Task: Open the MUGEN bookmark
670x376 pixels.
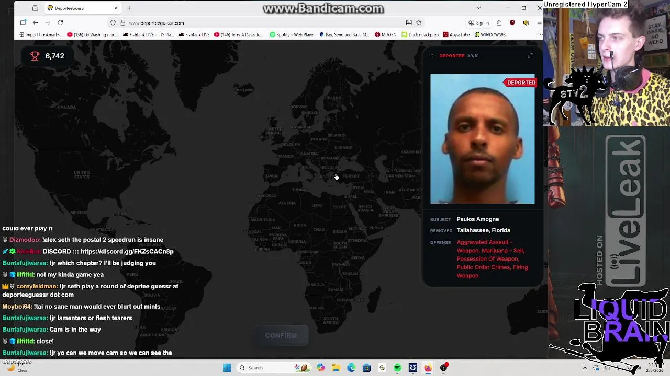Action: click(x=386, y=34)
